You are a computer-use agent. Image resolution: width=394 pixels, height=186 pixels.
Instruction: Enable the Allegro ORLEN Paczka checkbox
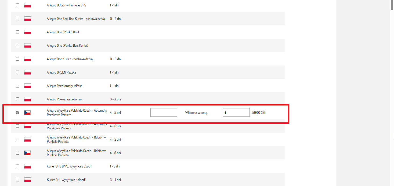point(17,72)
